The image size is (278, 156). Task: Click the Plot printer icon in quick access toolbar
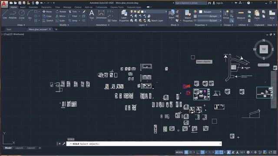pyautogui.click(x=37, y=3)
